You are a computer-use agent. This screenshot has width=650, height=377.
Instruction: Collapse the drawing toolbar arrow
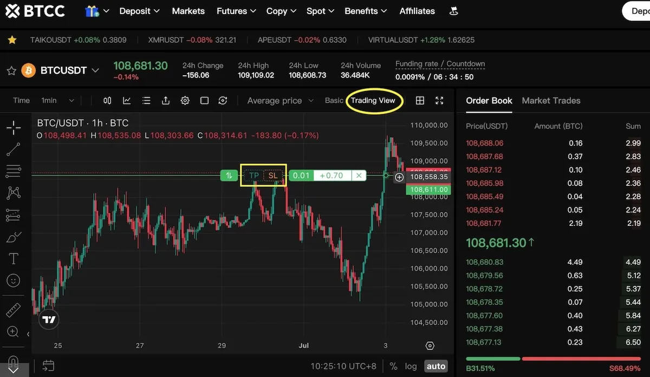28,334
